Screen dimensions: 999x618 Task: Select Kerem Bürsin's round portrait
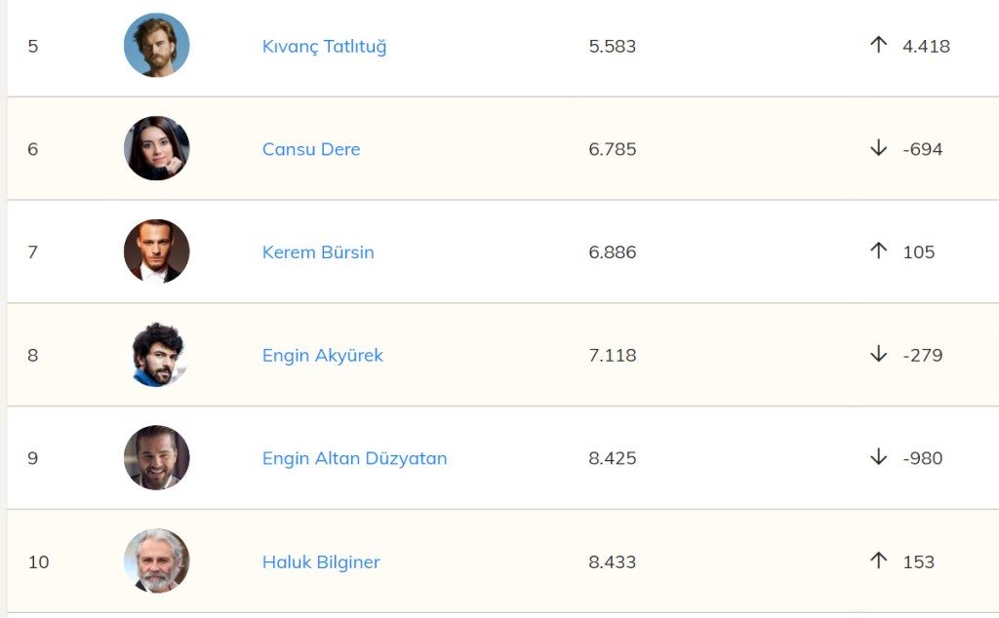click(156, 251)
